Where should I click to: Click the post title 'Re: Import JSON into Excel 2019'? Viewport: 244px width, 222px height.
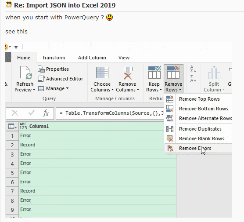click(x=65, y=5)
